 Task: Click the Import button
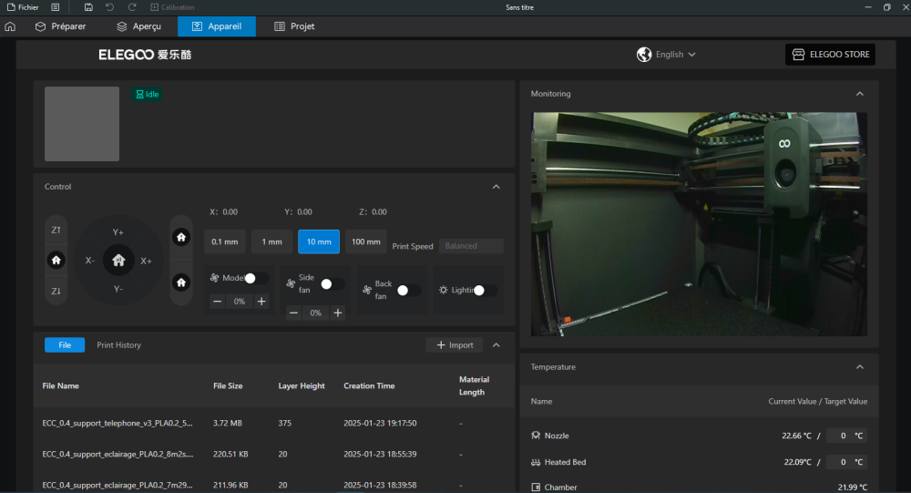click(455, 345)
